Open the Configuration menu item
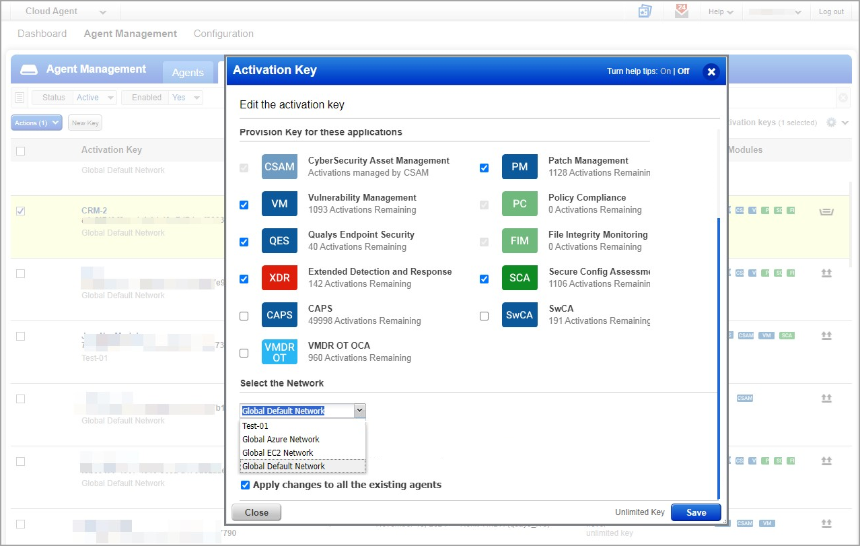Screen dimensions: 860x546 point(223,33)
